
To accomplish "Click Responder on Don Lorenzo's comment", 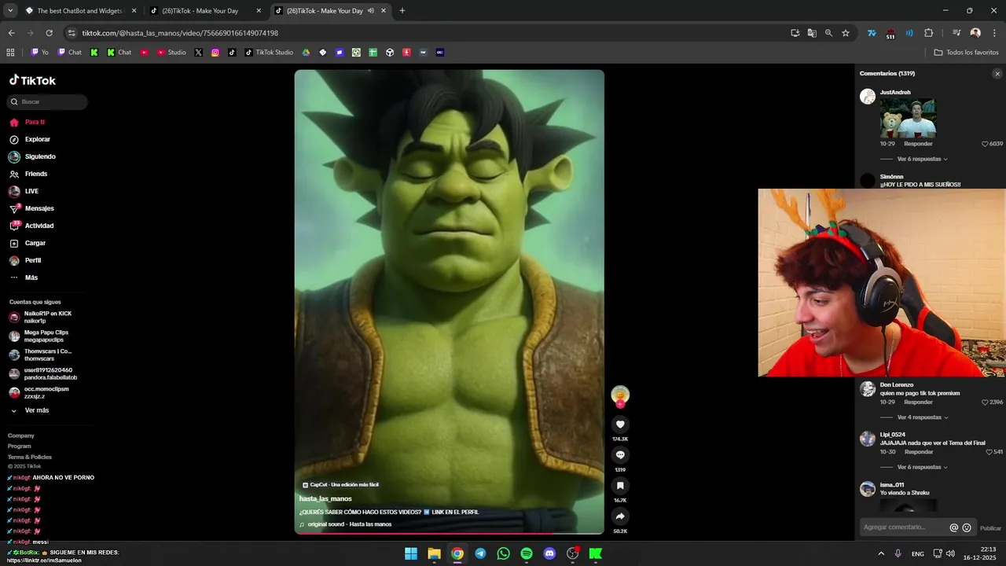I will tap(918, 402).
